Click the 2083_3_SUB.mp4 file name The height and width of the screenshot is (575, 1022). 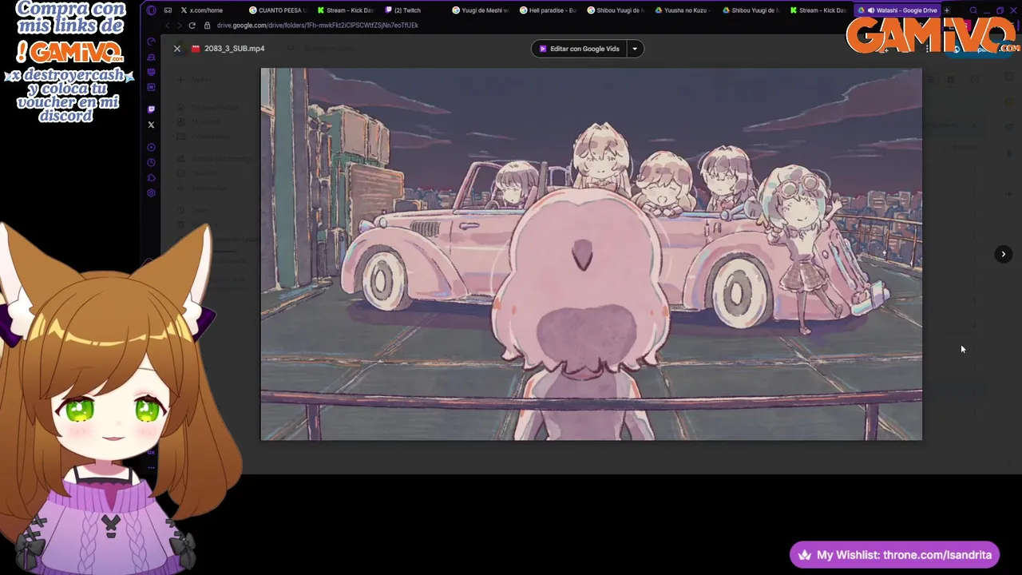(234, 49)
